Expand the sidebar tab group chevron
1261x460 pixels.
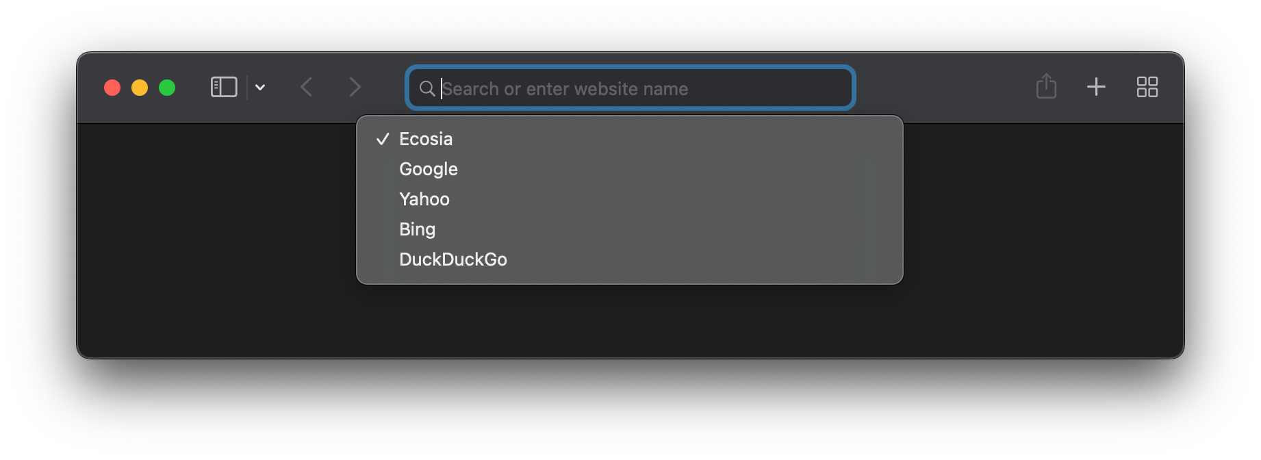pos(260,88)
